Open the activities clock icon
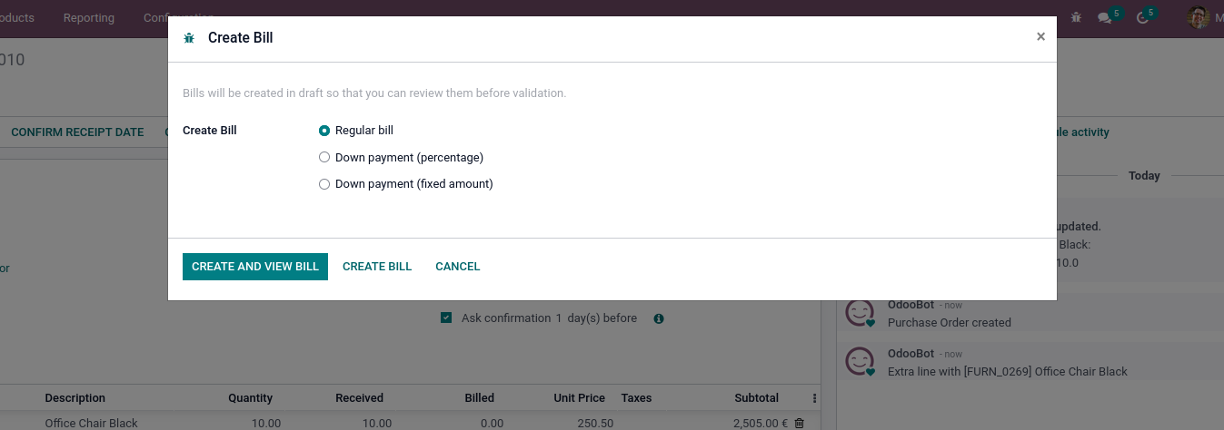 [1143, 17]
